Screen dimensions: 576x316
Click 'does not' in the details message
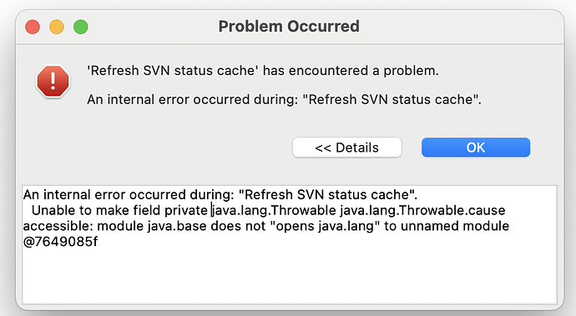238,226
